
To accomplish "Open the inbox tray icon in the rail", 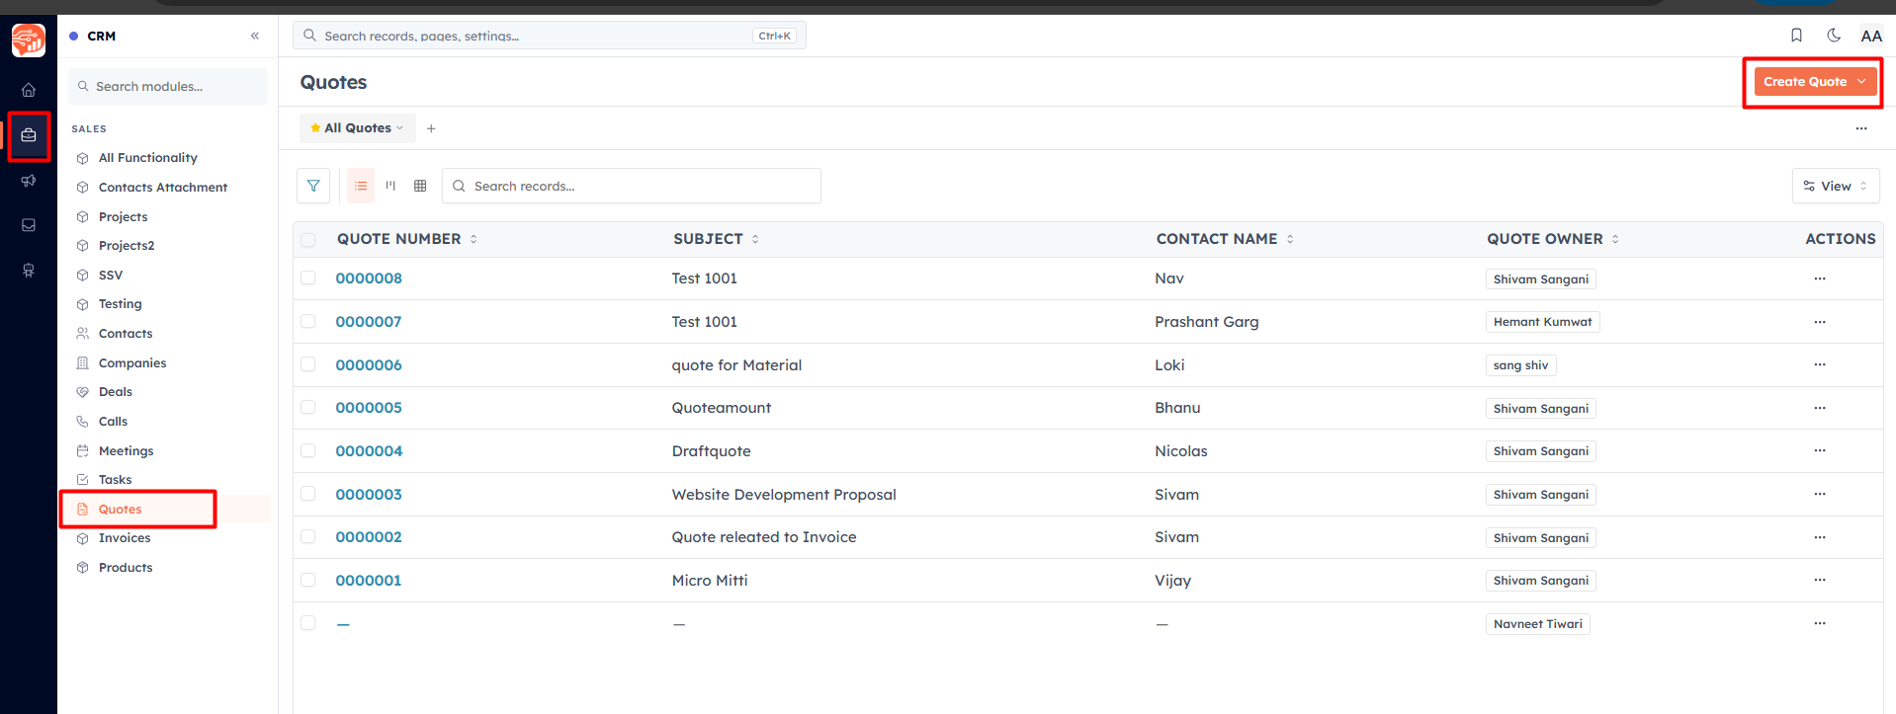I will [x=29, y=225].
